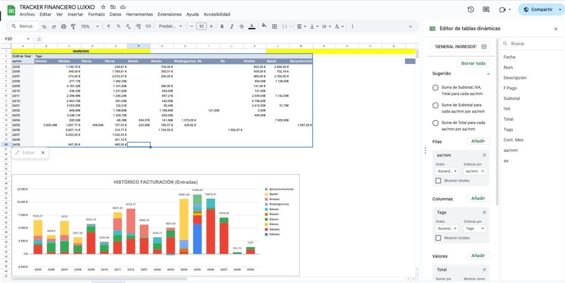
Task: Open the Editar menu
Action: click(45, 14)
